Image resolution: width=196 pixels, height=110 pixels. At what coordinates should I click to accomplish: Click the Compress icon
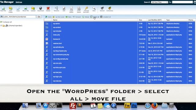[110, 9]
